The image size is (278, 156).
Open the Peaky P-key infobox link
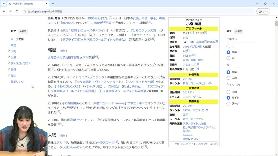[191, 139]
